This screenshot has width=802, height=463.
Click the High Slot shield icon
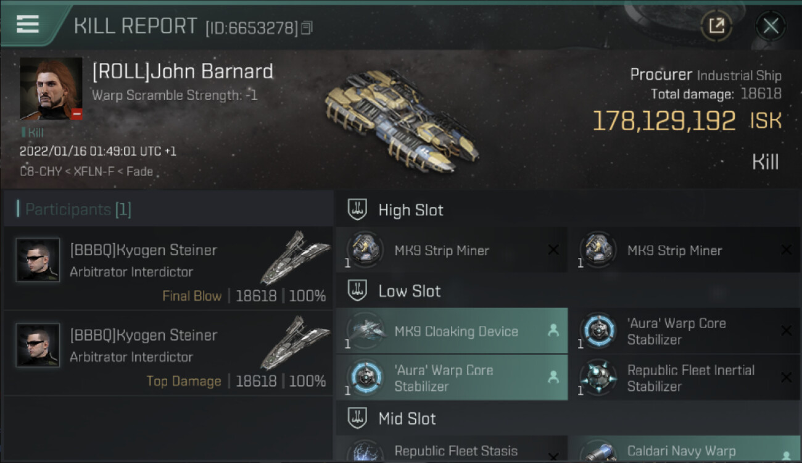pos(358,210)
